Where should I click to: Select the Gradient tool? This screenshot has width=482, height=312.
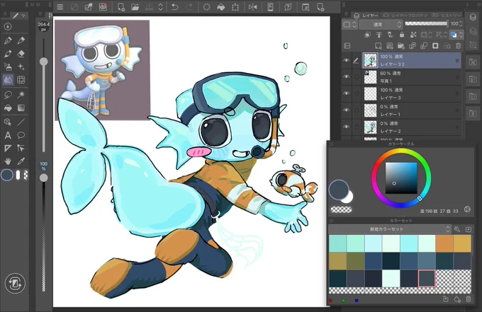[x=21, y=108]
